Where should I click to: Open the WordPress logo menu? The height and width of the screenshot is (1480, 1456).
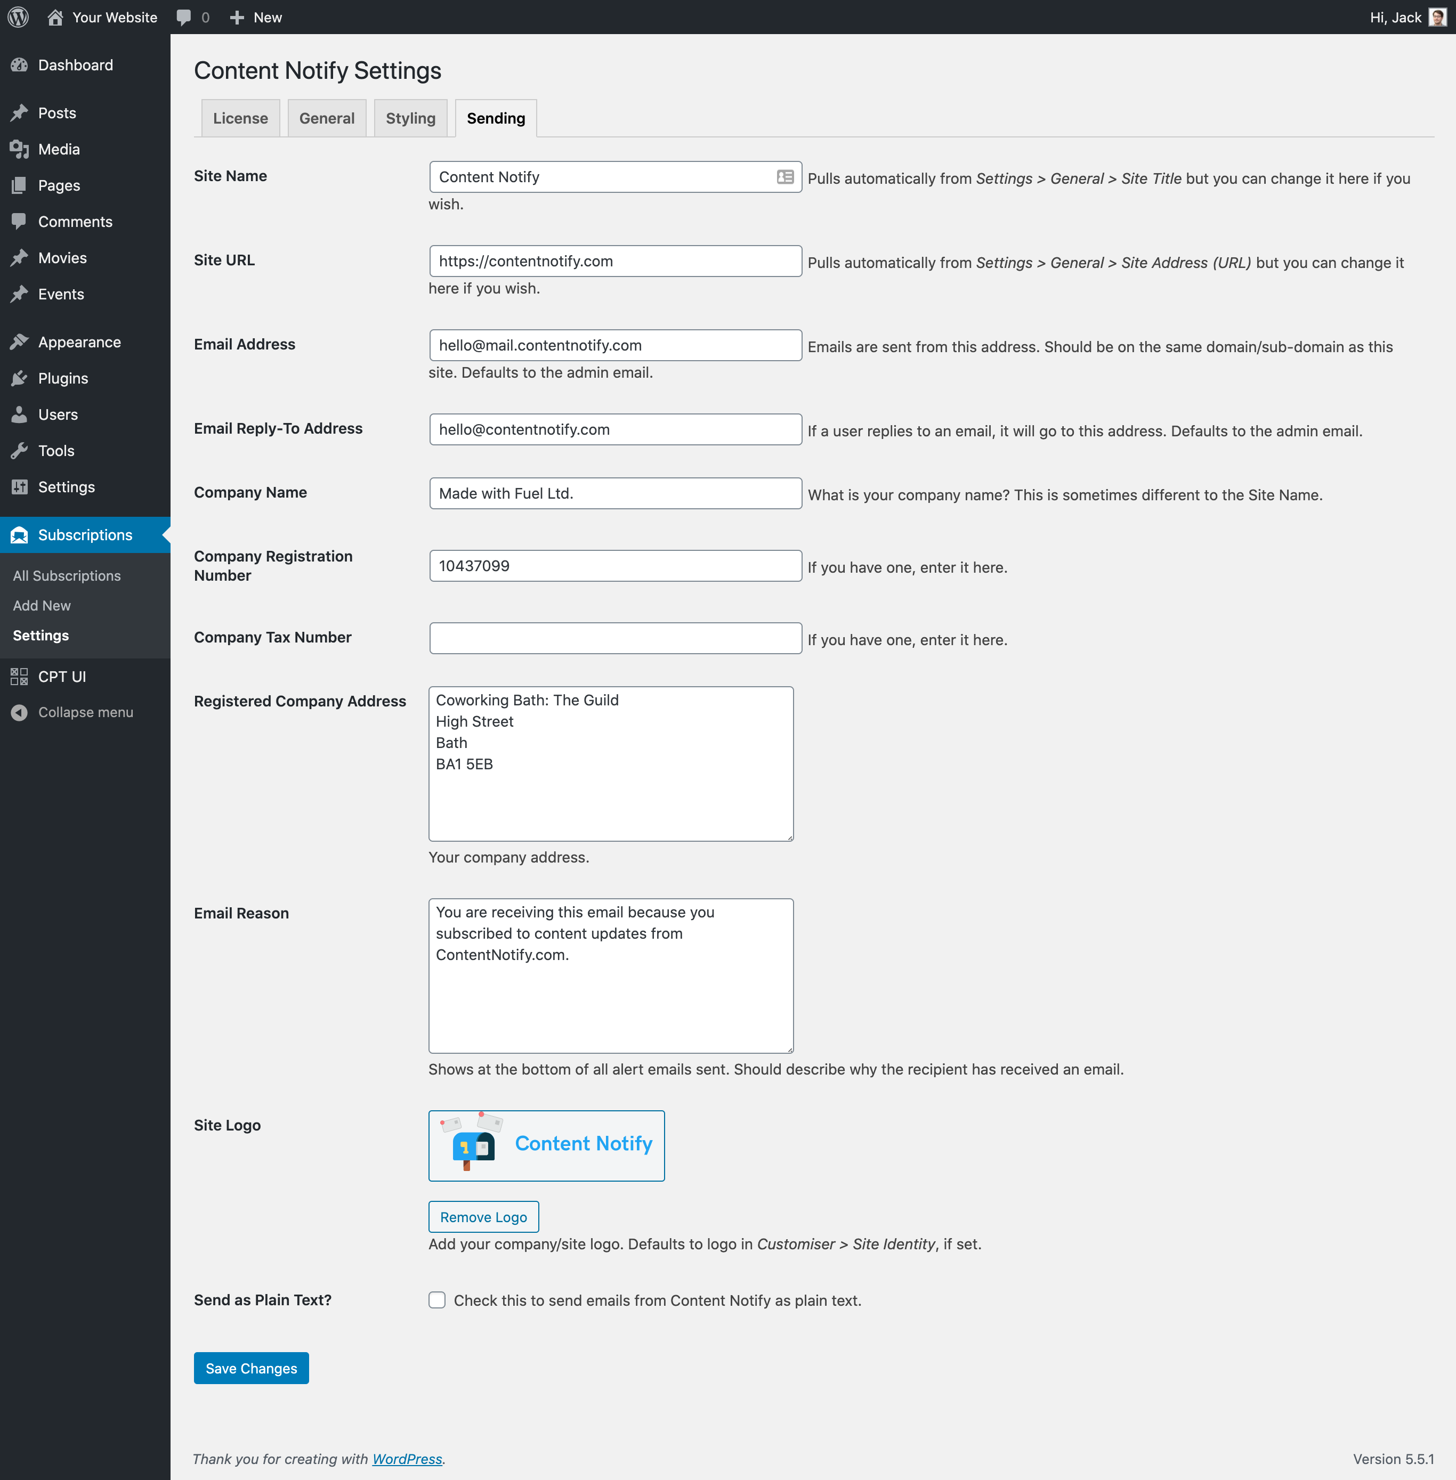(17, 17)
